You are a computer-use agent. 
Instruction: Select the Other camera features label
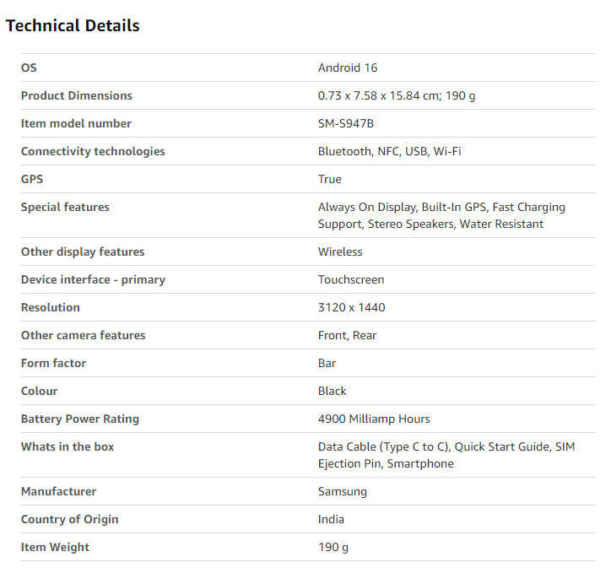coord(83,335)
